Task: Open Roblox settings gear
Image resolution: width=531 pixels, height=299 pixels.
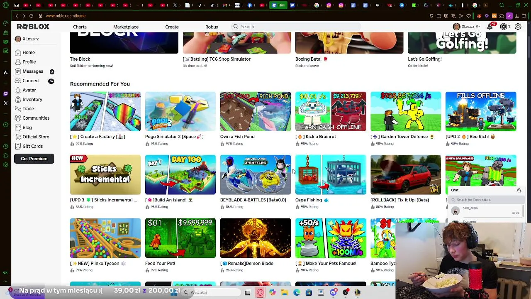Action: (518, 27)
